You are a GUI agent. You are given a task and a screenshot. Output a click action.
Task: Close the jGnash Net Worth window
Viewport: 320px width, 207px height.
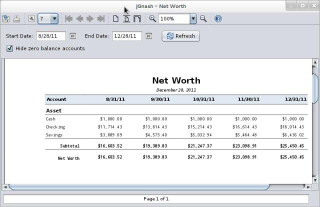click(x=314, y=6)
